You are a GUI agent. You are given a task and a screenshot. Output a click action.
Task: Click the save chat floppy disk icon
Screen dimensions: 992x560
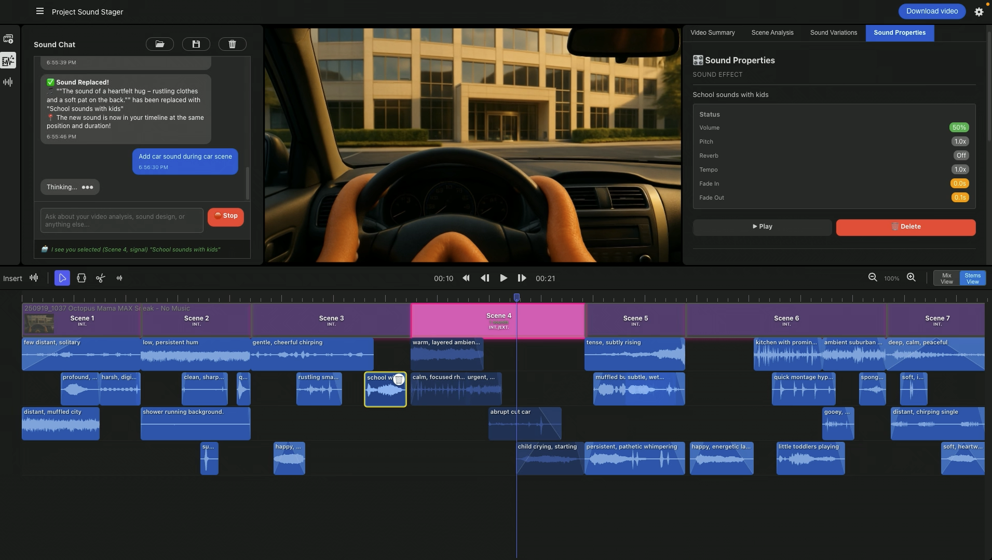pyautogui.click(x=196, y=45)
